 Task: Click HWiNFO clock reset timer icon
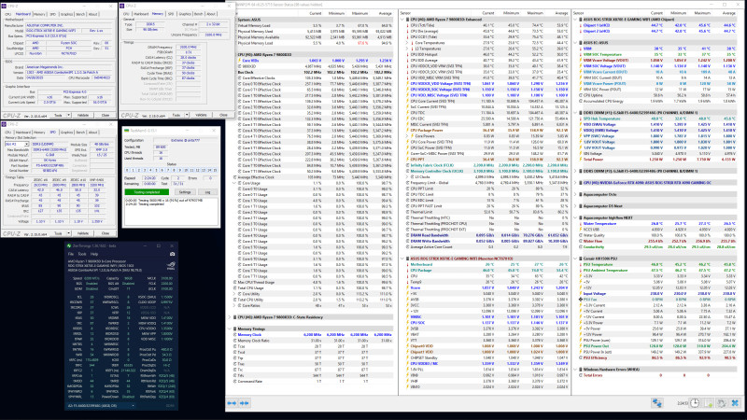coord(695,403)
